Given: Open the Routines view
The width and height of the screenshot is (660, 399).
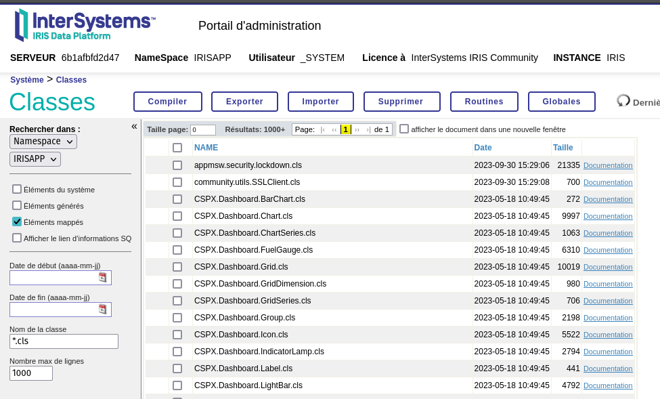Looking at the screenshot, I should pos(484,102).
